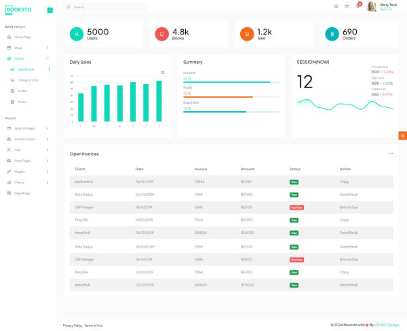The image size is (407, 331).
Task: Go to Home Page in the sidebar
Action: pyautogui.click(x=23, y=37)
